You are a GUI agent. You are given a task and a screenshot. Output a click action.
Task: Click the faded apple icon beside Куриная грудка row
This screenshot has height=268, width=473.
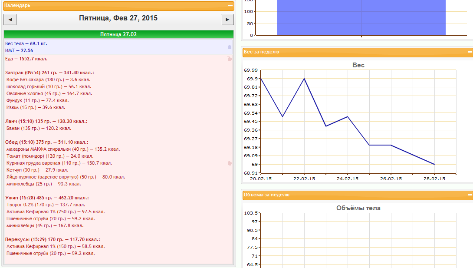[230, 163]
